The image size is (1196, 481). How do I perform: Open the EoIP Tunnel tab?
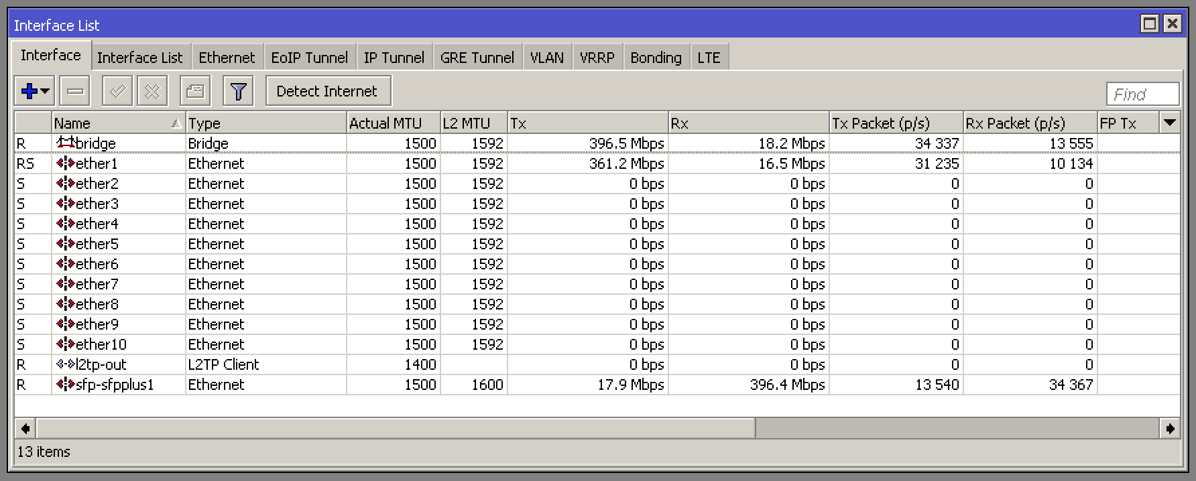tap(309, 58)
